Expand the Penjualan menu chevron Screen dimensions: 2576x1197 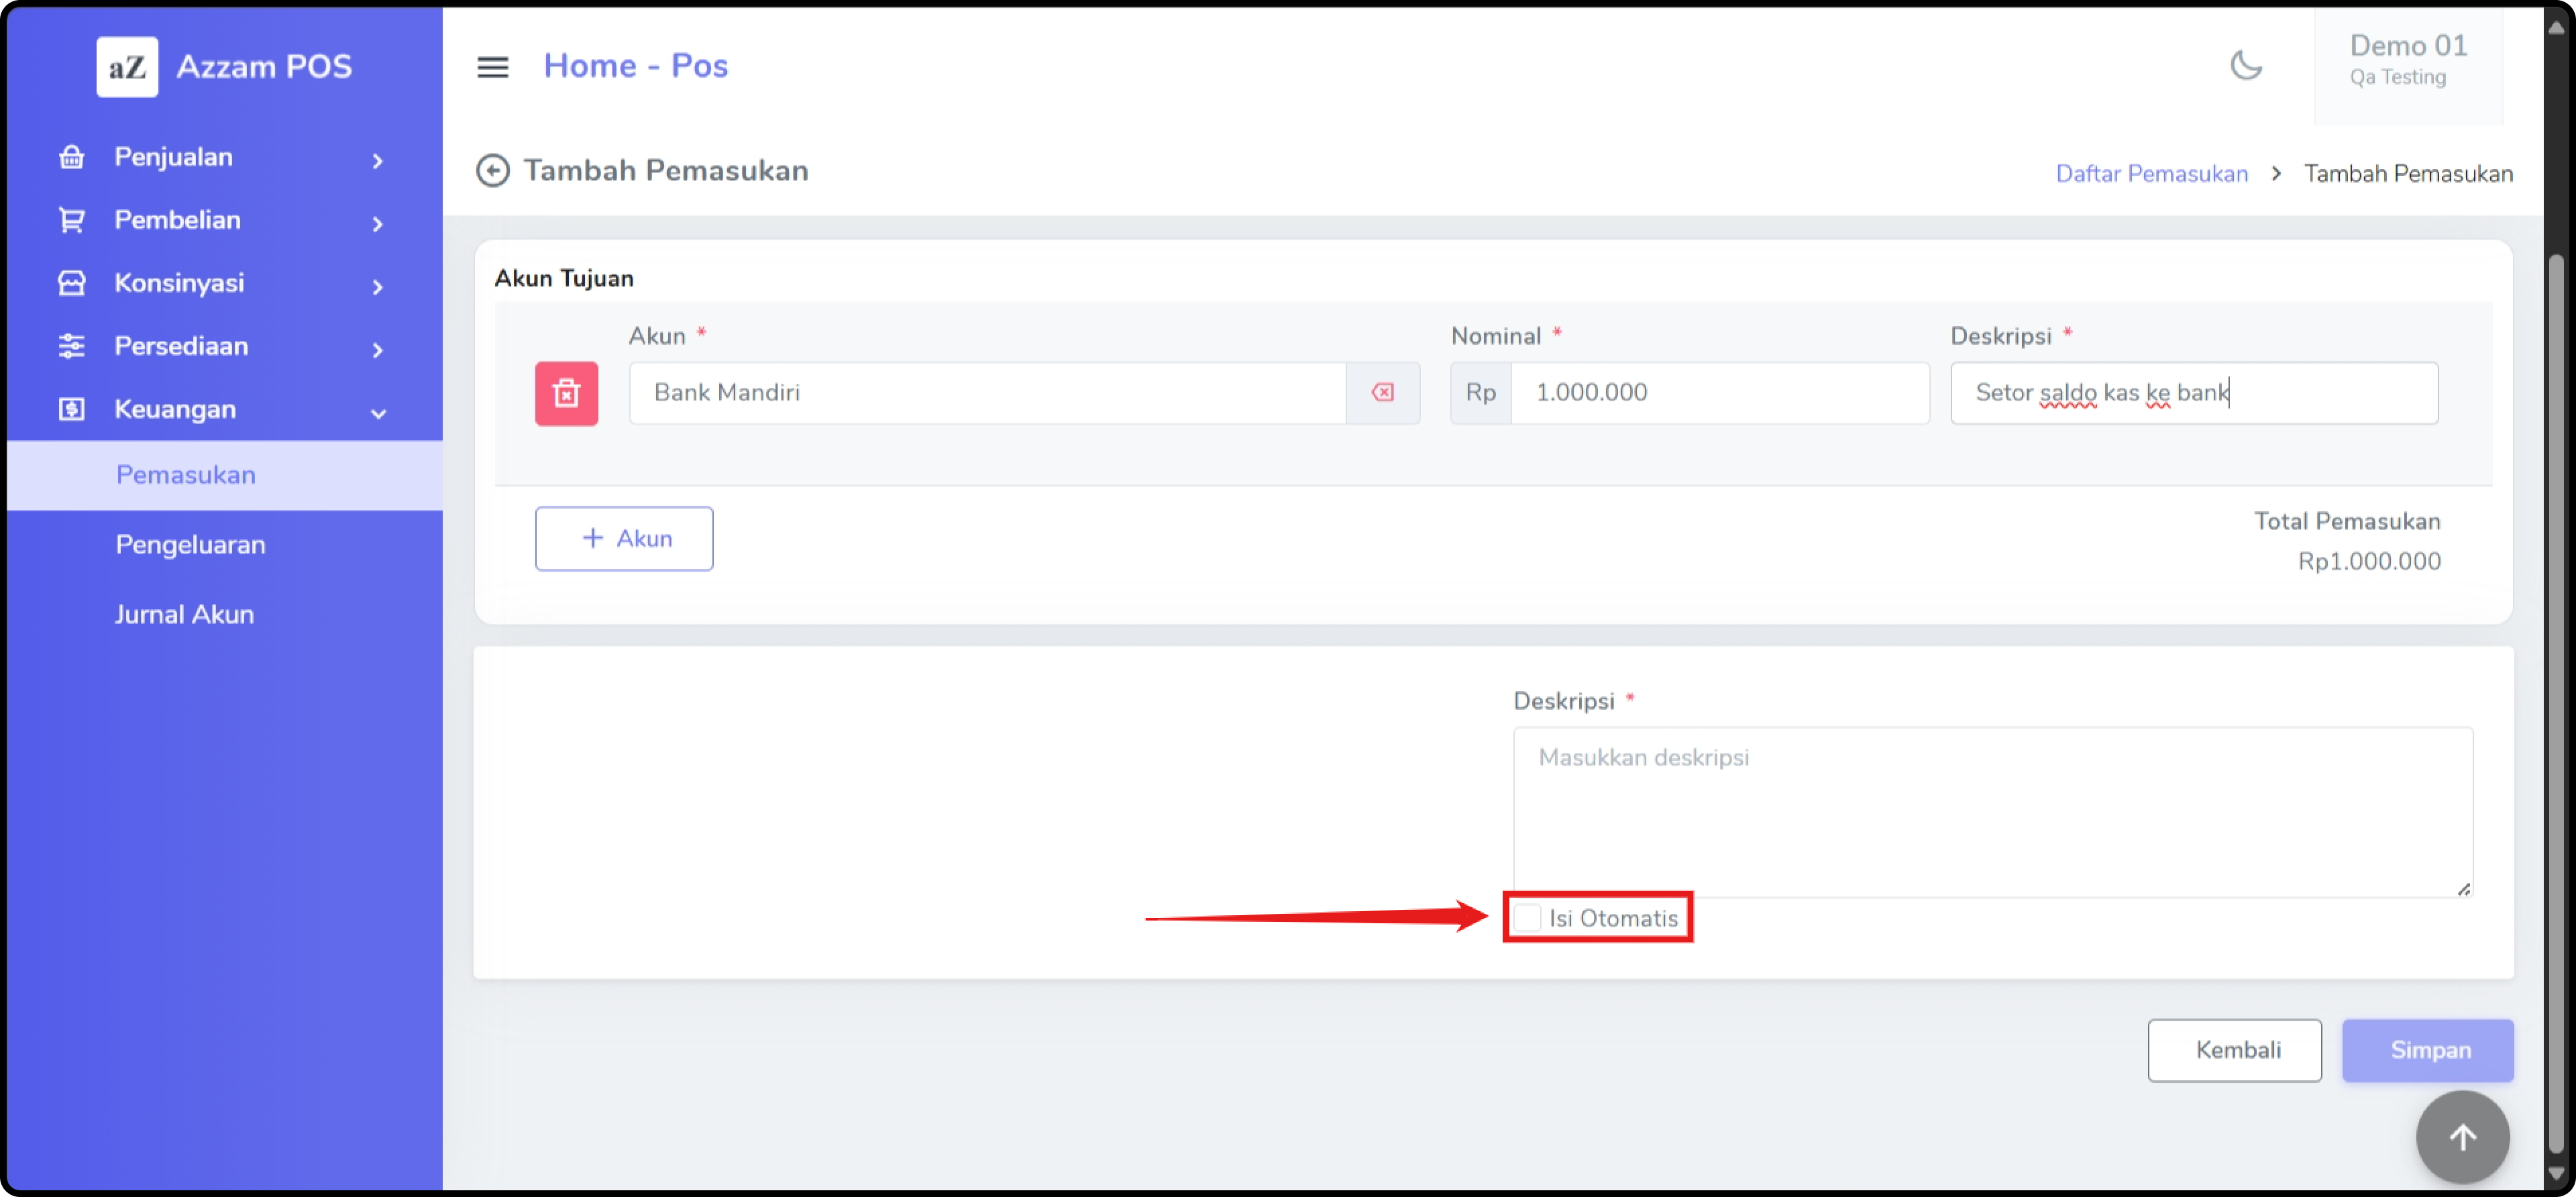[378, 160]
